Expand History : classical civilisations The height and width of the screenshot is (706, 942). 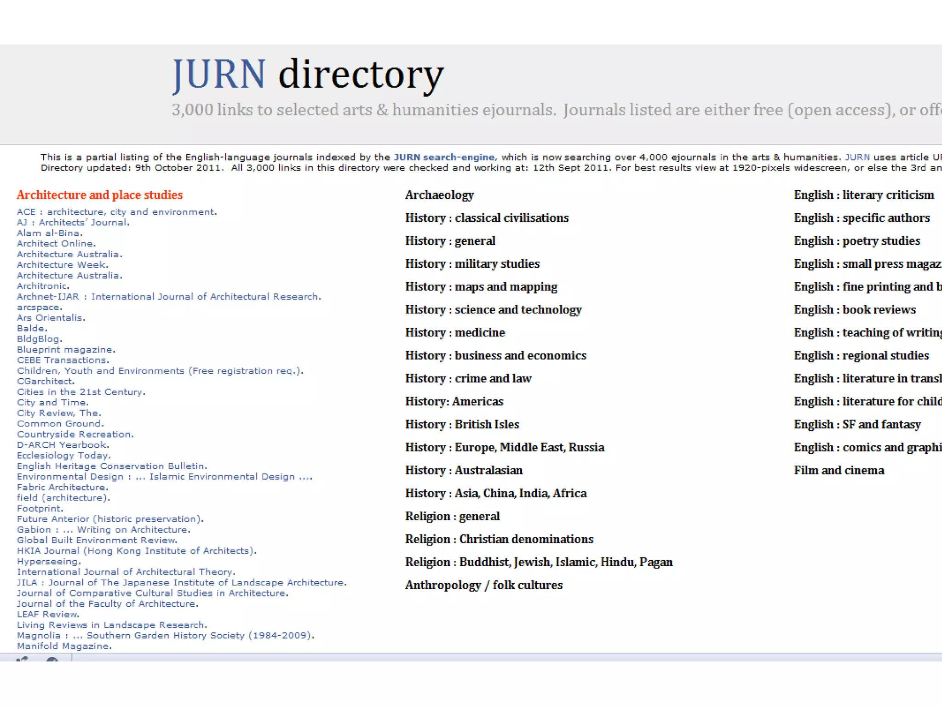click(487, 218)
